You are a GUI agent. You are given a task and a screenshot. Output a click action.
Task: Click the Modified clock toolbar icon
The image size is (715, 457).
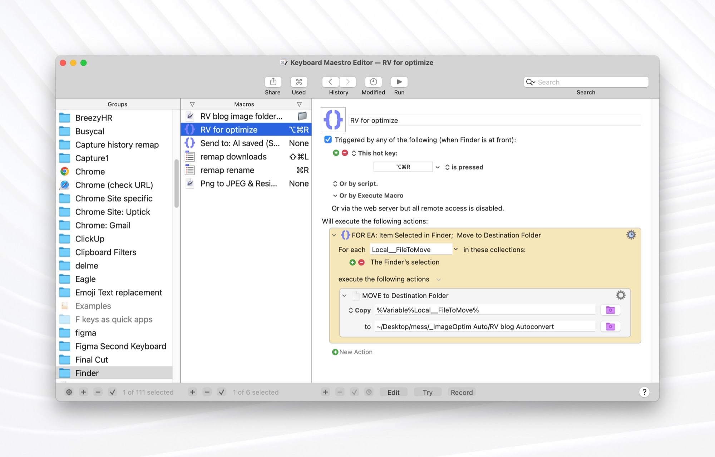[x=373, y=82]
